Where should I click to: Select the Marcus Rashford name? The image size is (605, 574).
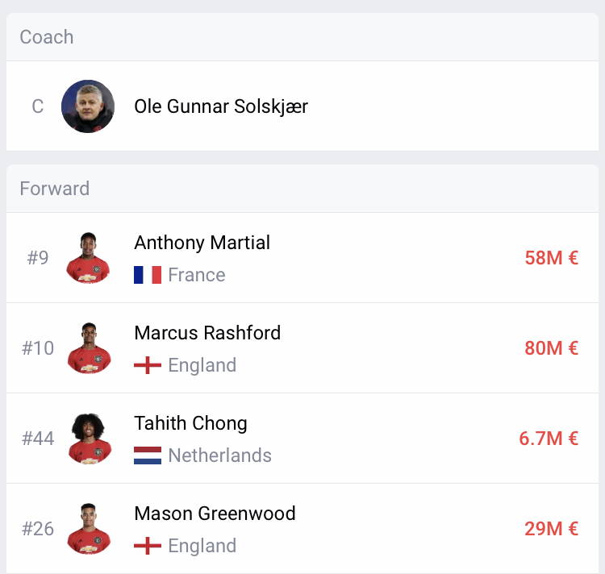207,333
